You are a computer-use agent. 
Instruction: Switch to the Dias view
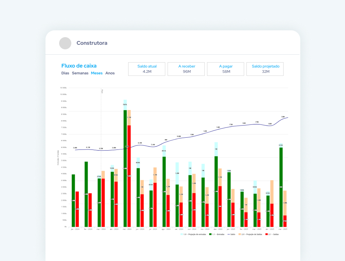[65, 73]
